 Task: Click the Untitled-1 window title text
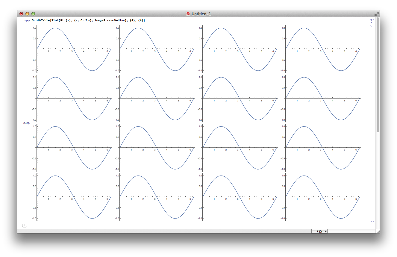tap(201, 14)
